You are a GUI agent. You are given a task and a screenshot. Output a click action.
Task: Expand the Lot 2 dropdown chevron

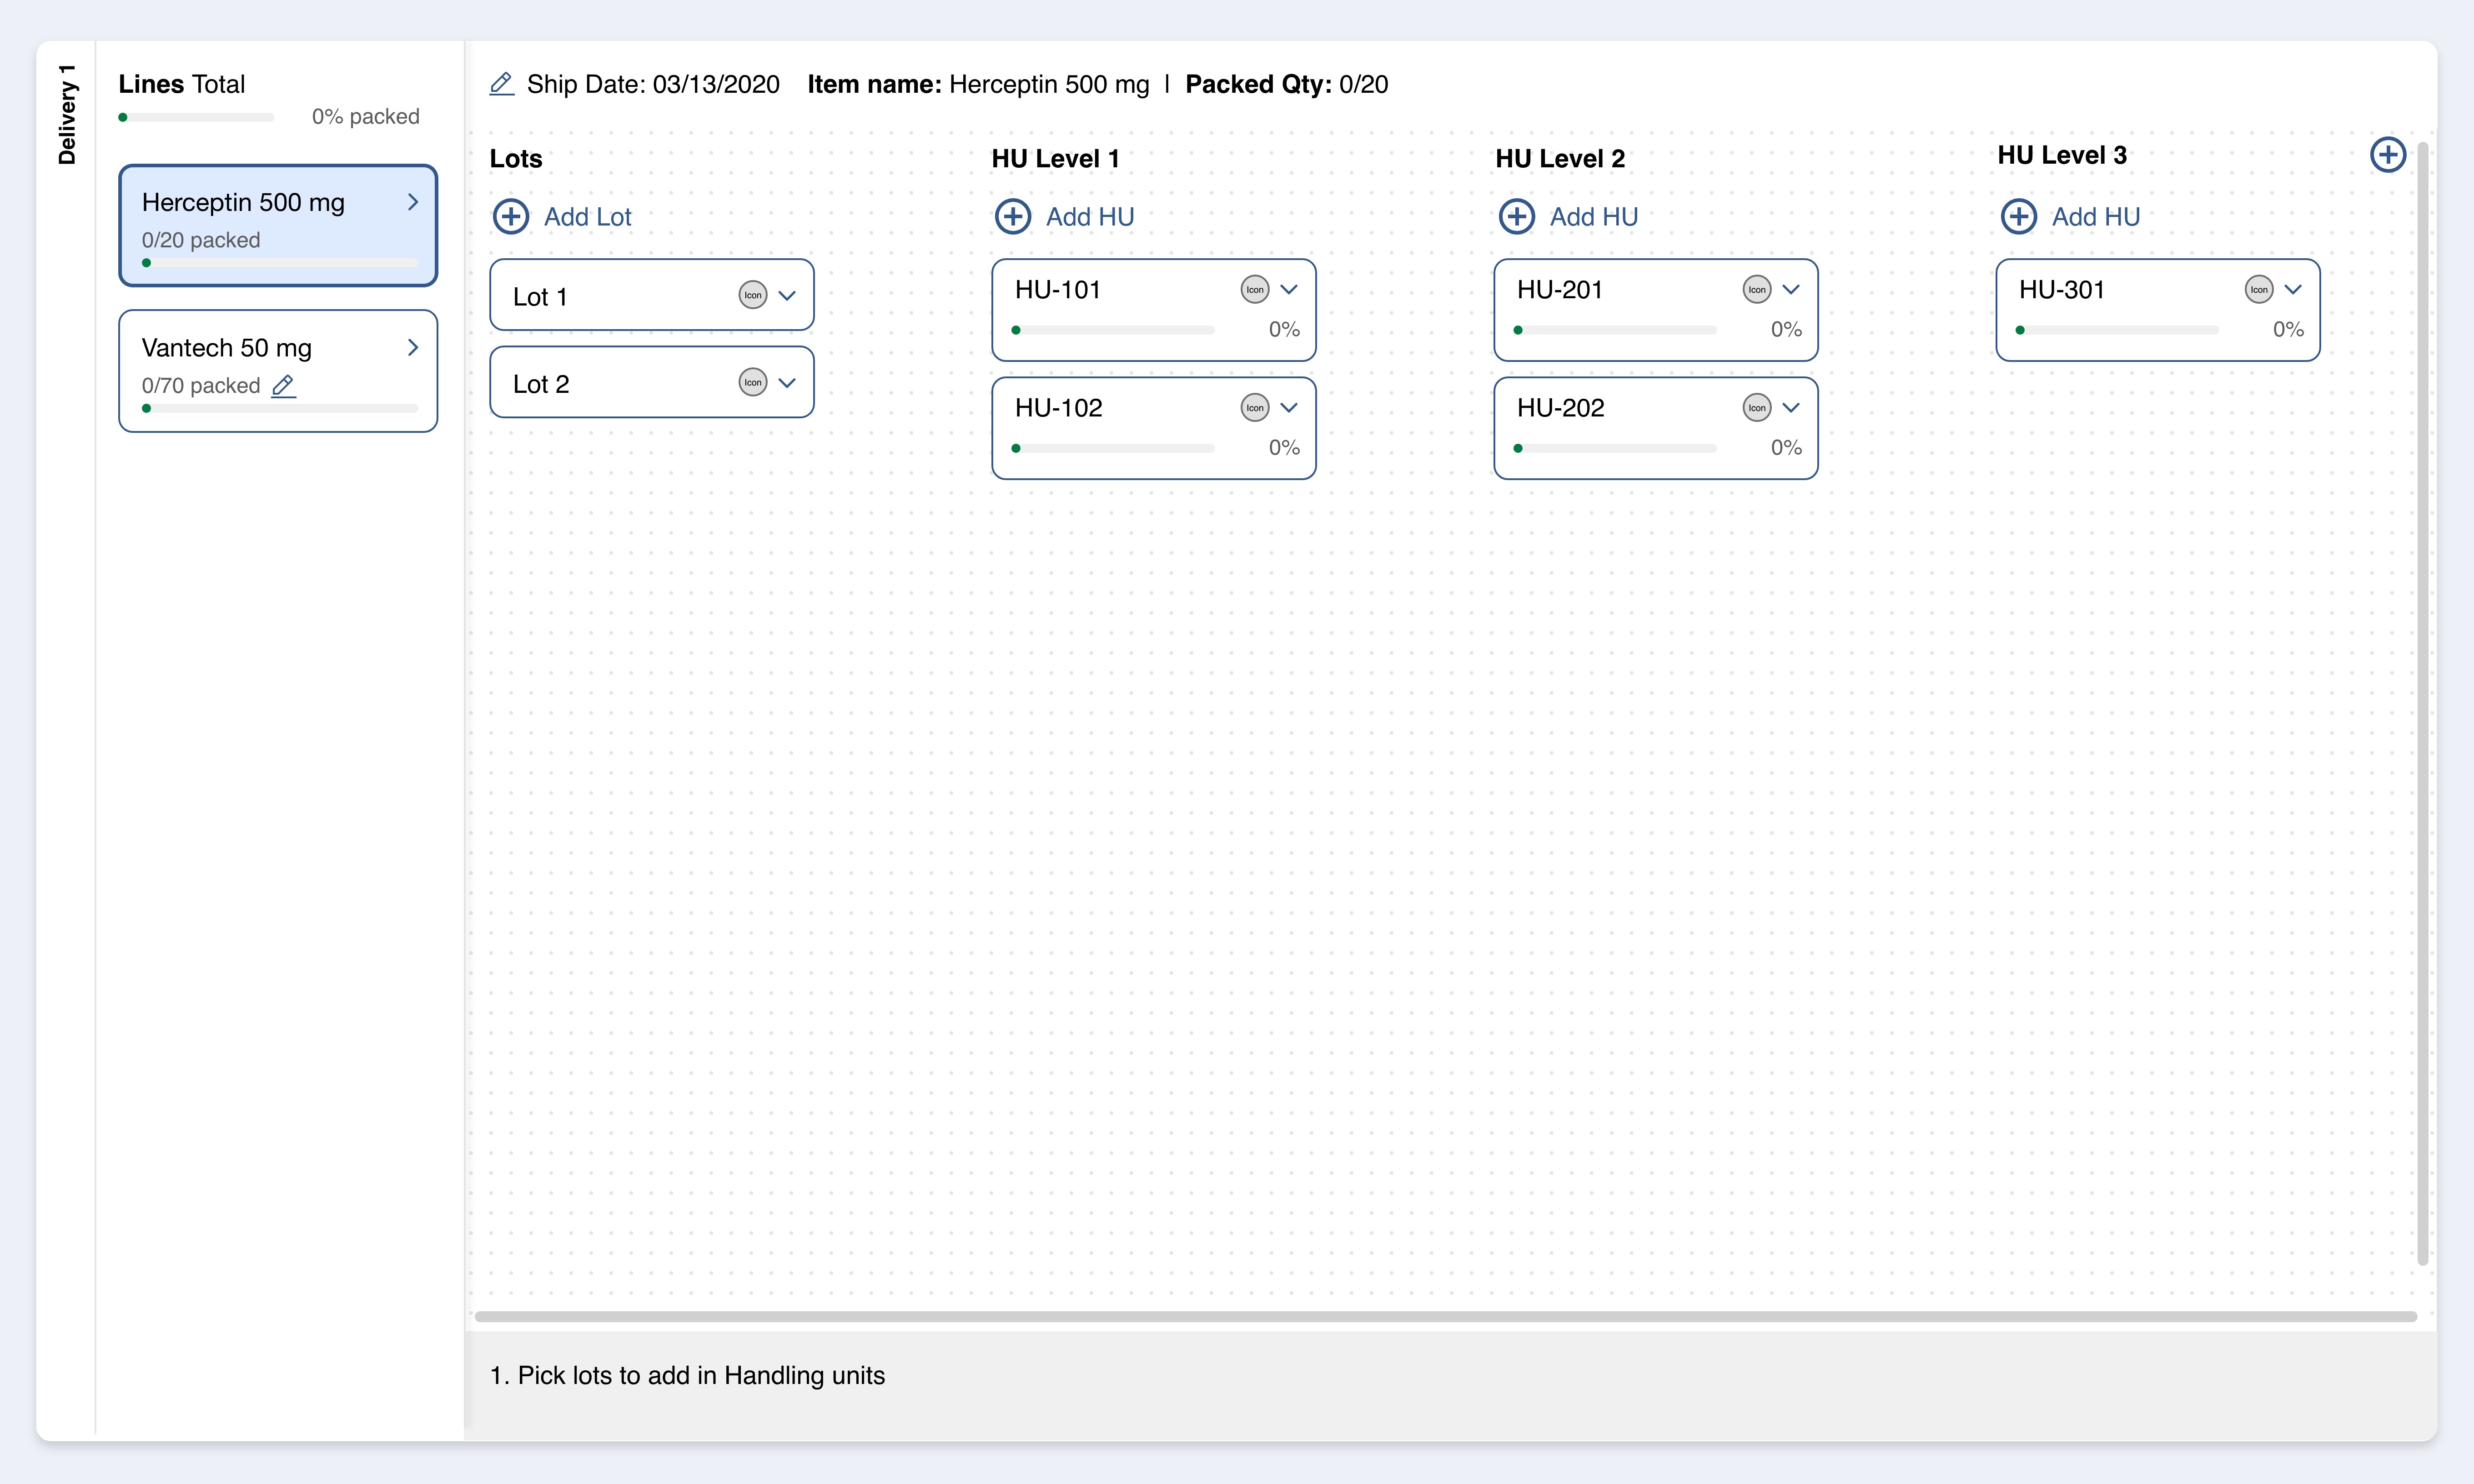pos(787,383)
